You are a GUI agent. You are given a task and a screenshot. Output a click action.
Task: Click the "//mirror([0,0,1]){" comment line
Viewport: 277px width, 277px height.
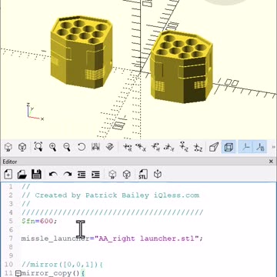point(62,265)
